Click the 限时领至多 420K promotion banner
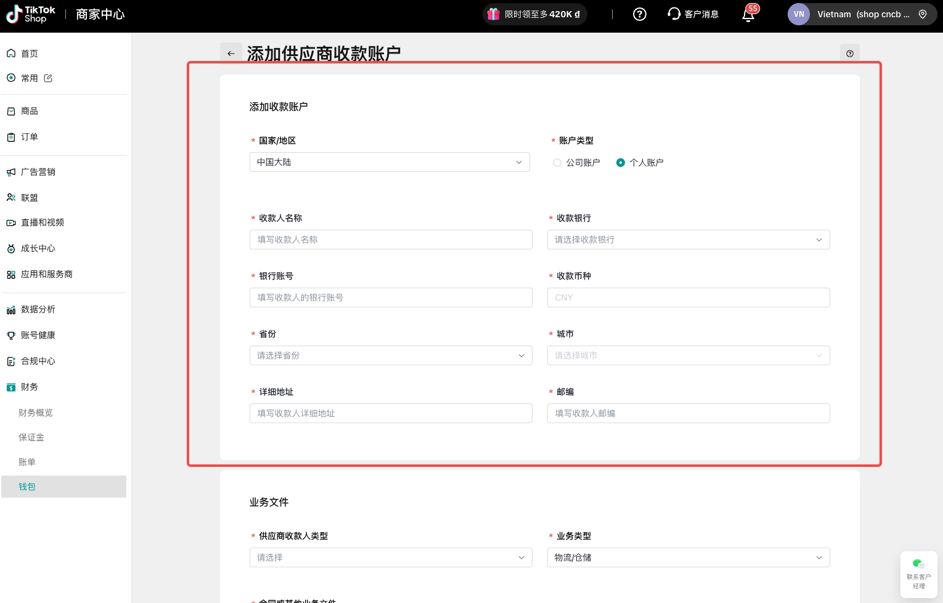 click(534, 14)
